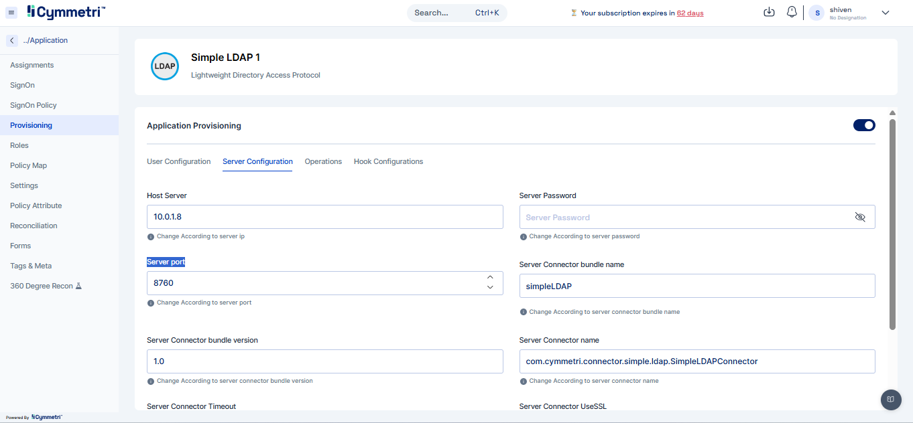Click info icon beside Host Server hint
913x423 pixels.
point(150,236)
